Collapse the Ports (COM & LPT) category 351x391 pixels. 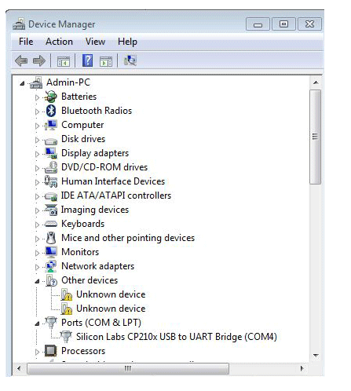click(x=37, y=323)
